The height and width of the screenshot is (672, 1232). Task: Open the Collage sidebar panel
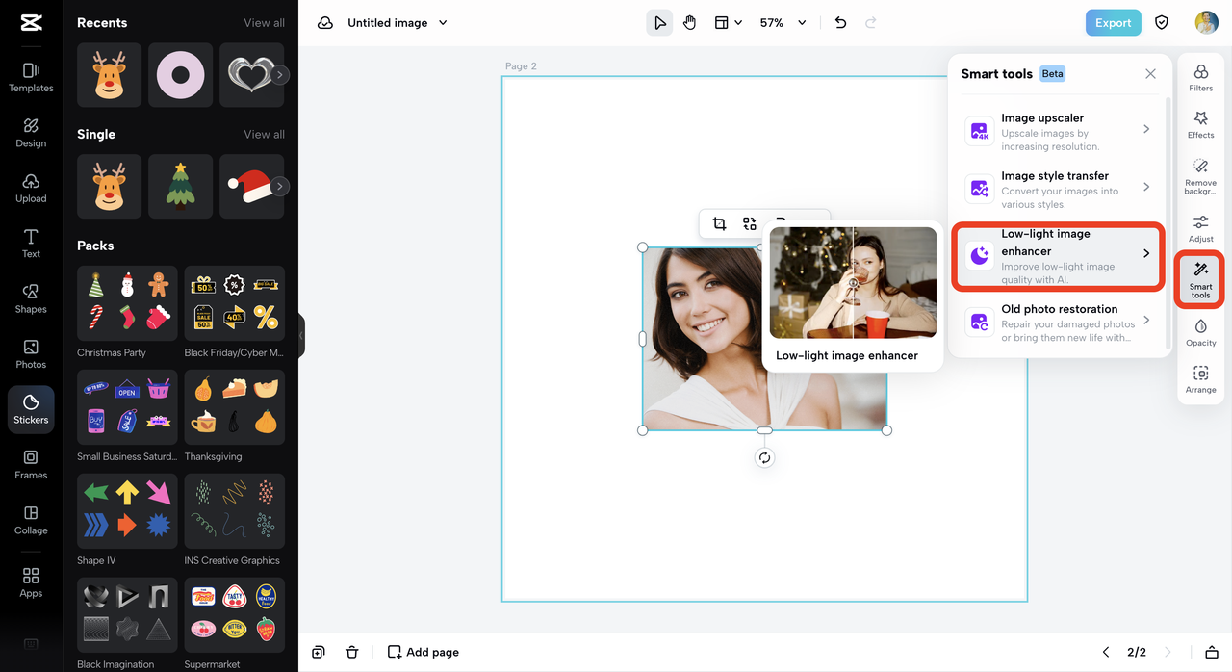31,520
